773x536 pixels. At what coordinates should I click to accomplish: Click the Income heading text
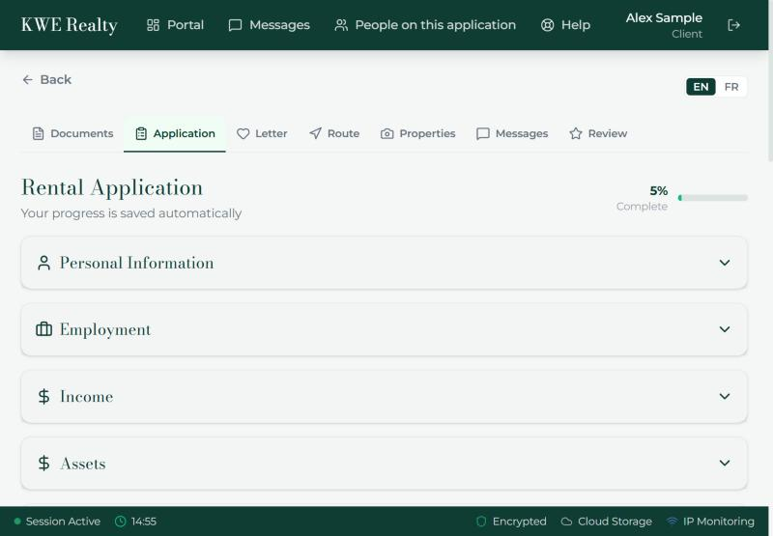[86, 396]
